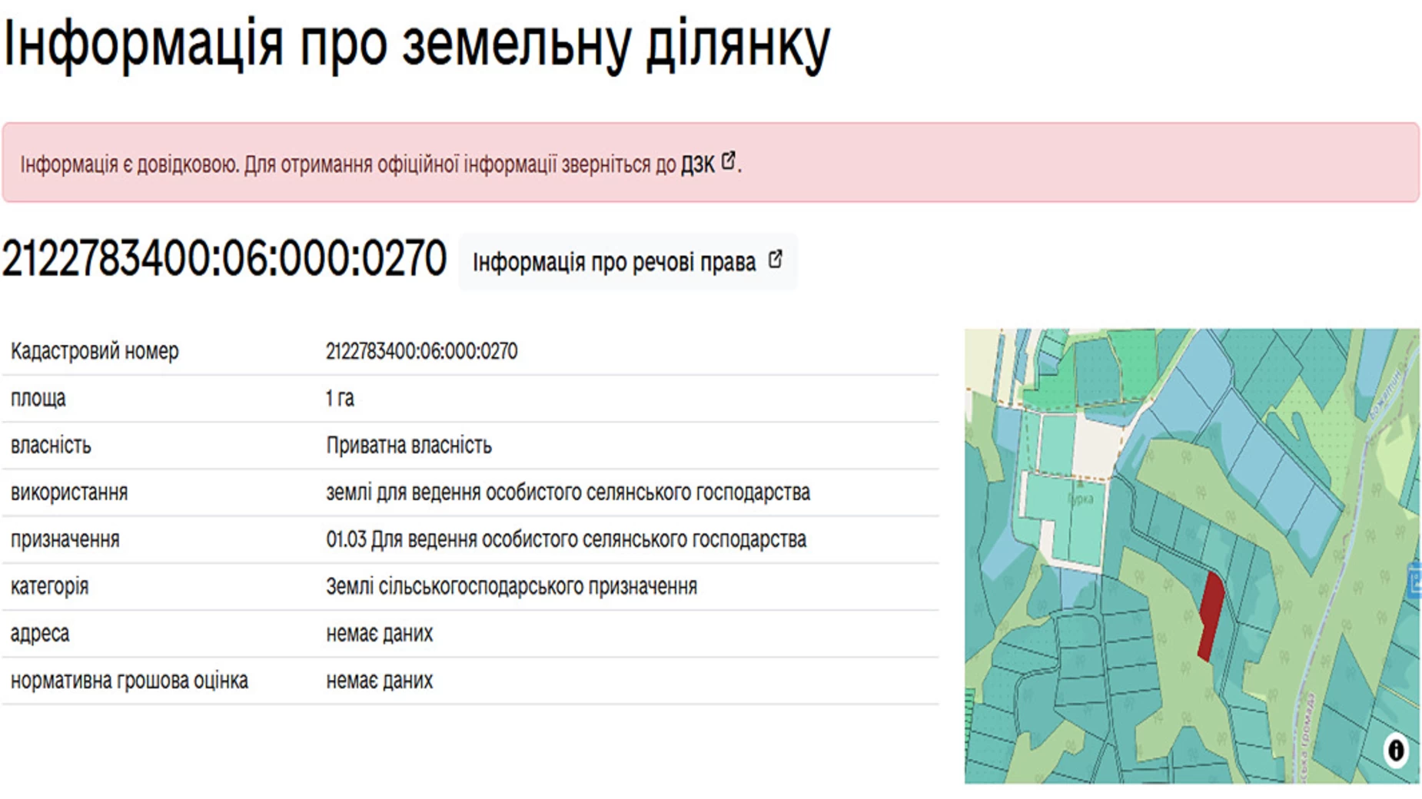Click the 'категорія' row label
The image size is (1422, 799).
point(49,586)
